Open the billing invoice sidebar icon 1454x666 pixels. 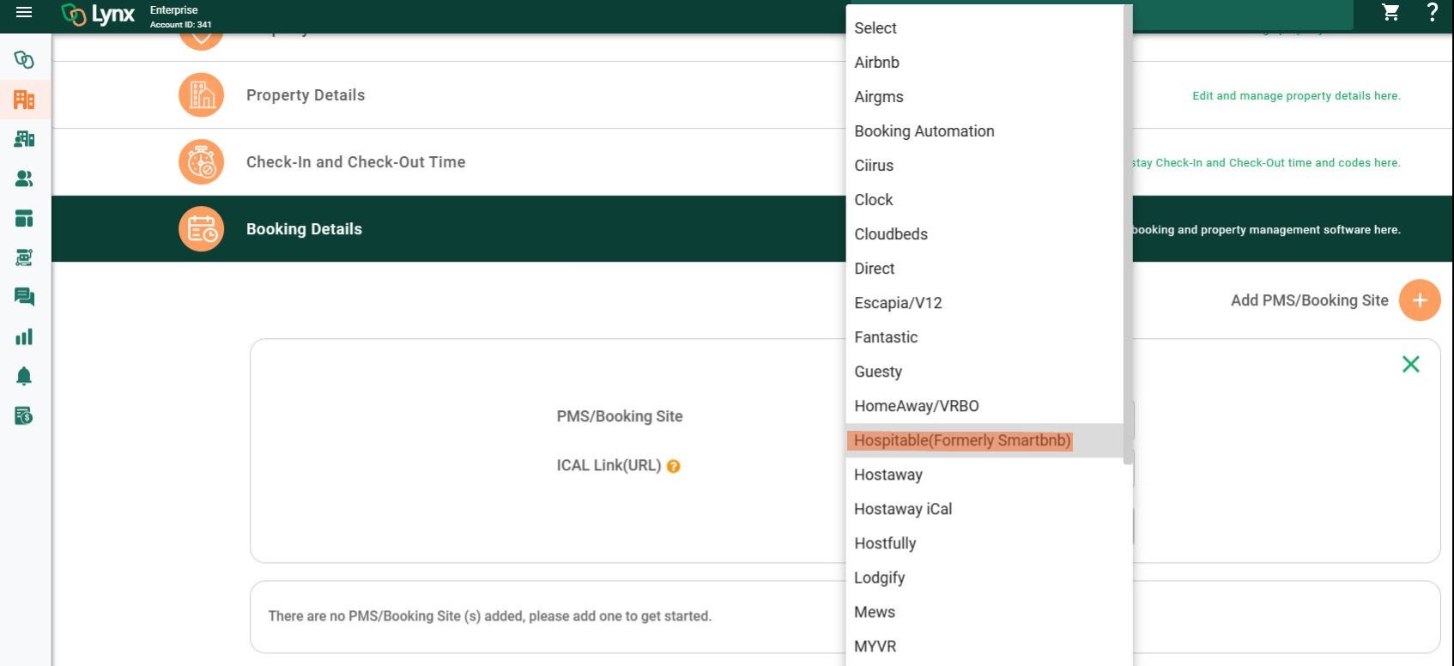[x=24, y=415]
